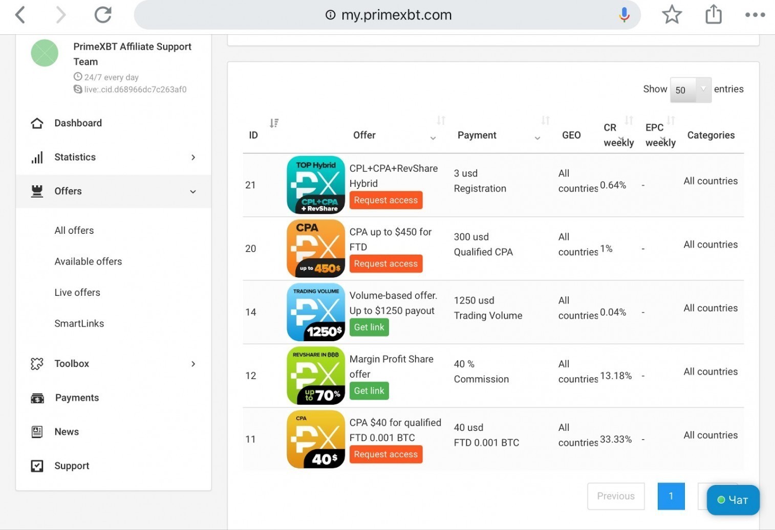Select Available offers submenu item
This screenshot has height=530, width=775.
[x=88, y=261]
